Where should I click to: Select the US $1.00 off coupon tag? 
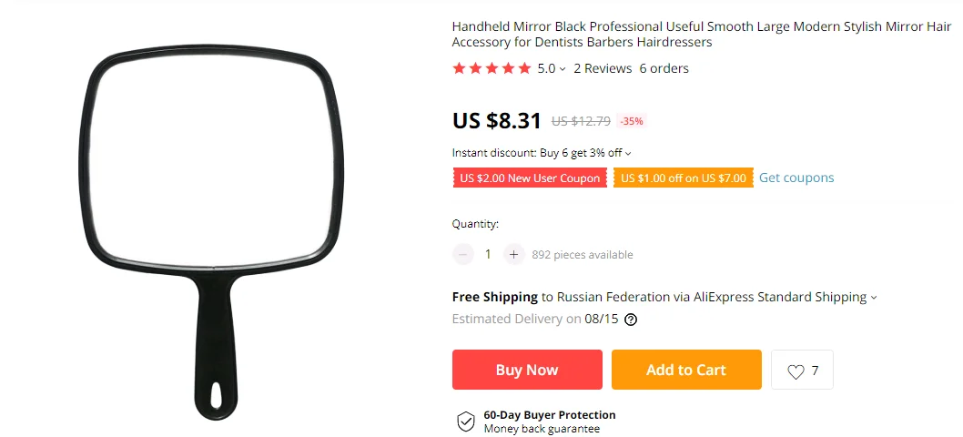pos(684,178)
